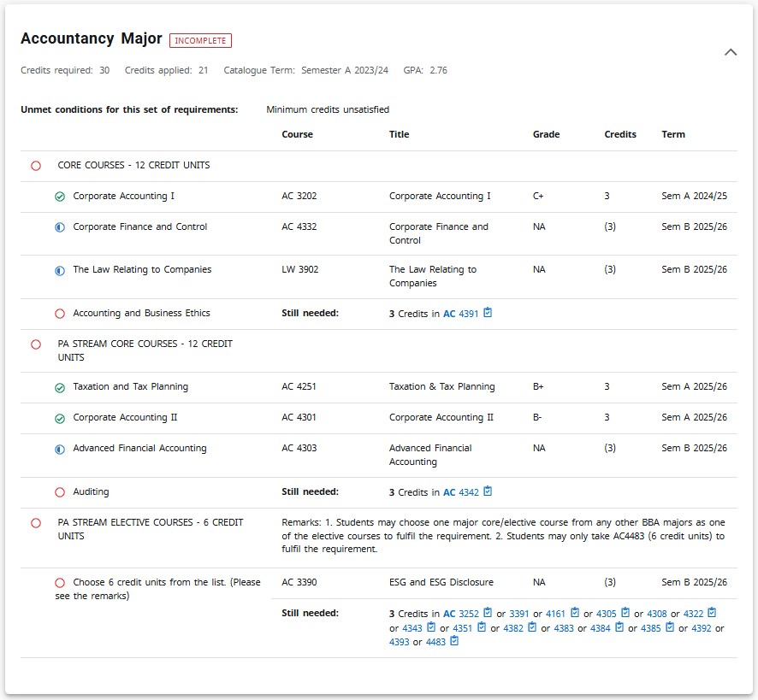Open the 4305 course link
The image size is (758, 700).
tap(607, 614)
